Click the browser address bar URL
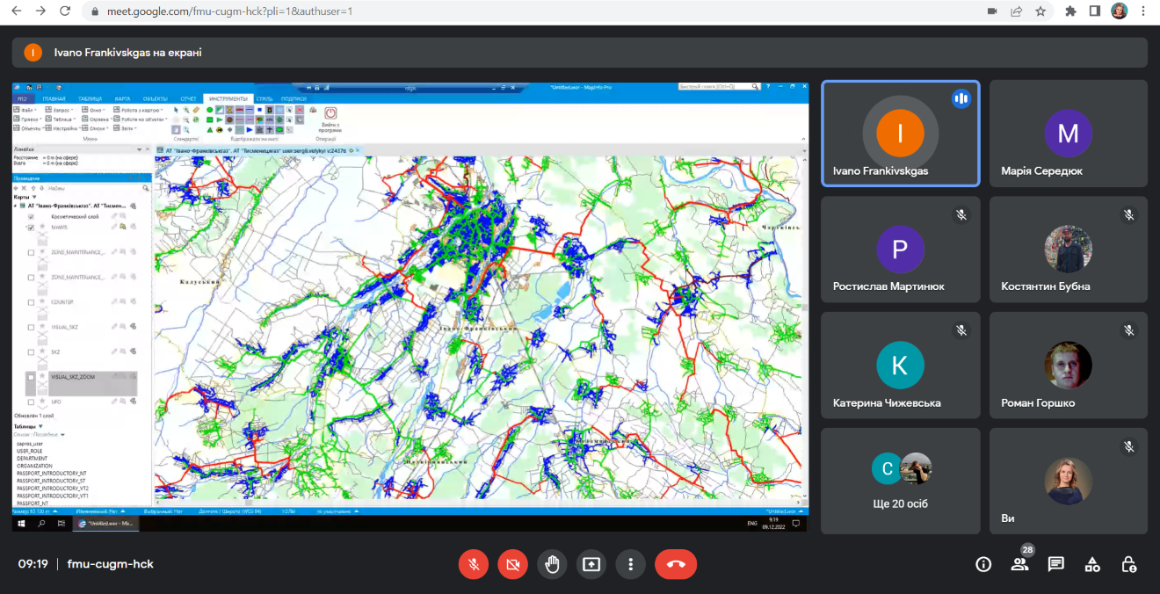 (x=527, y=11)
